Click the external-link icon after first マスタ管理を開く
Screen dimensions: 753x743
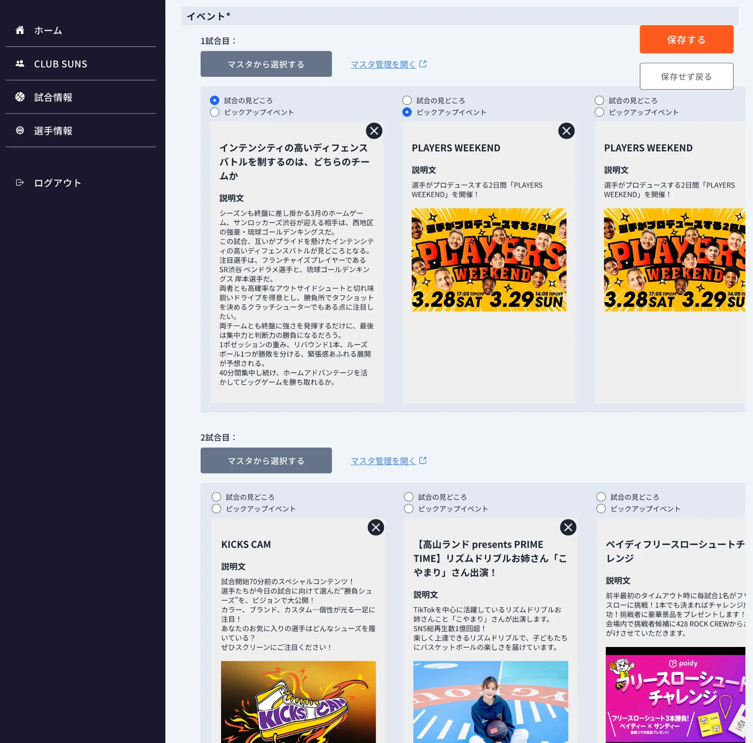coord(423,64)
